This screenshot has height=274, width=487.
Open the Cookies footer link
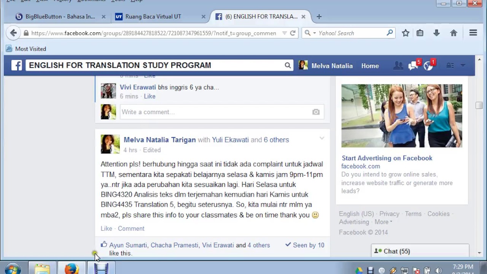[x=438, y=214]
